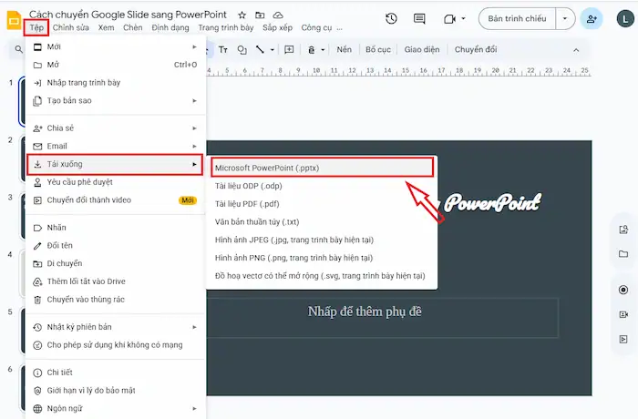The image size is (638, 419).
Task: Click the 'Nhấp để thêm phụ đề' placeholder
Action: point(365,312)
